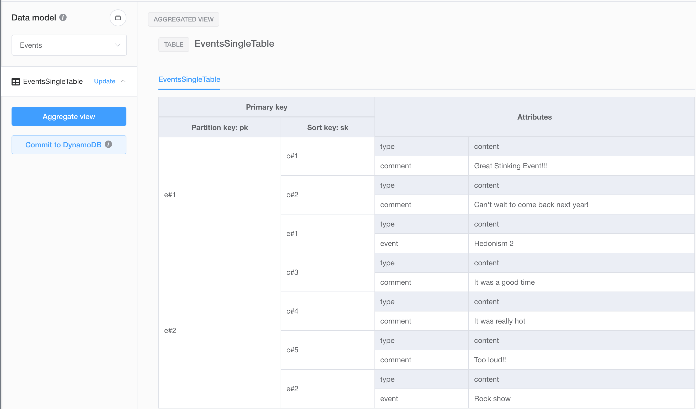Viewport: 696px width, 409px height.
Task: Click the Update link for EventsSingleTable
Action: (104, 81)
